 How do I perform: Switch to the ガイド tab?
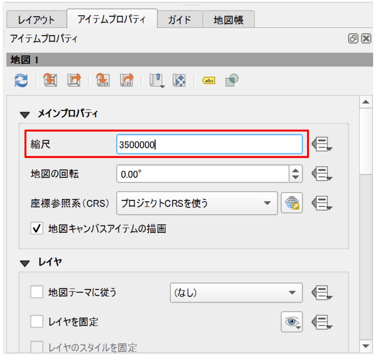tap(180, 20)
